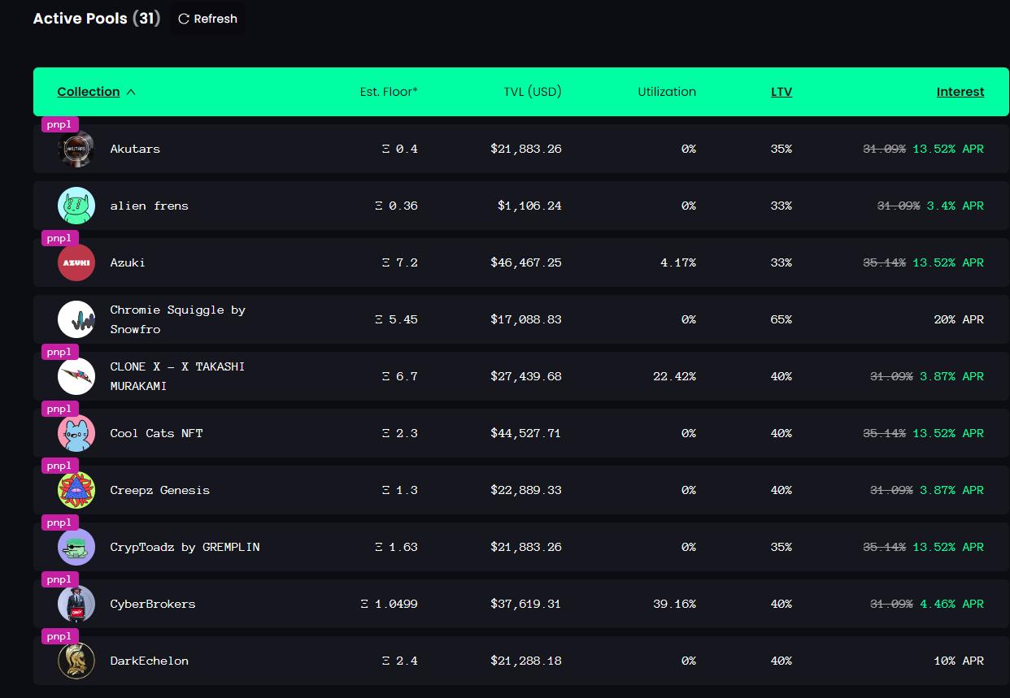Click the red Azuki logo icon

tap(76, 262)
